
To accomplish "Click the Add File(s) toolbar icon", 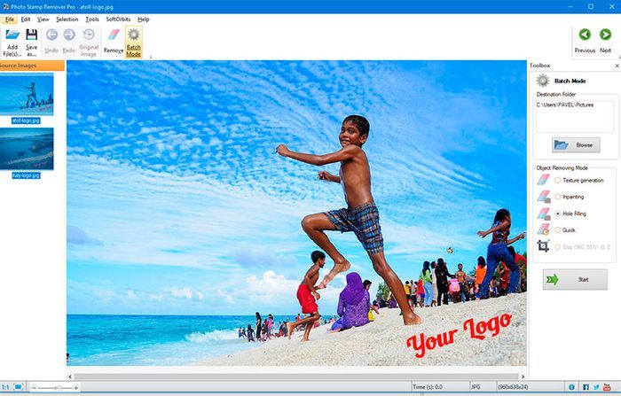I will pyautogui.click(x=12, y=35).
